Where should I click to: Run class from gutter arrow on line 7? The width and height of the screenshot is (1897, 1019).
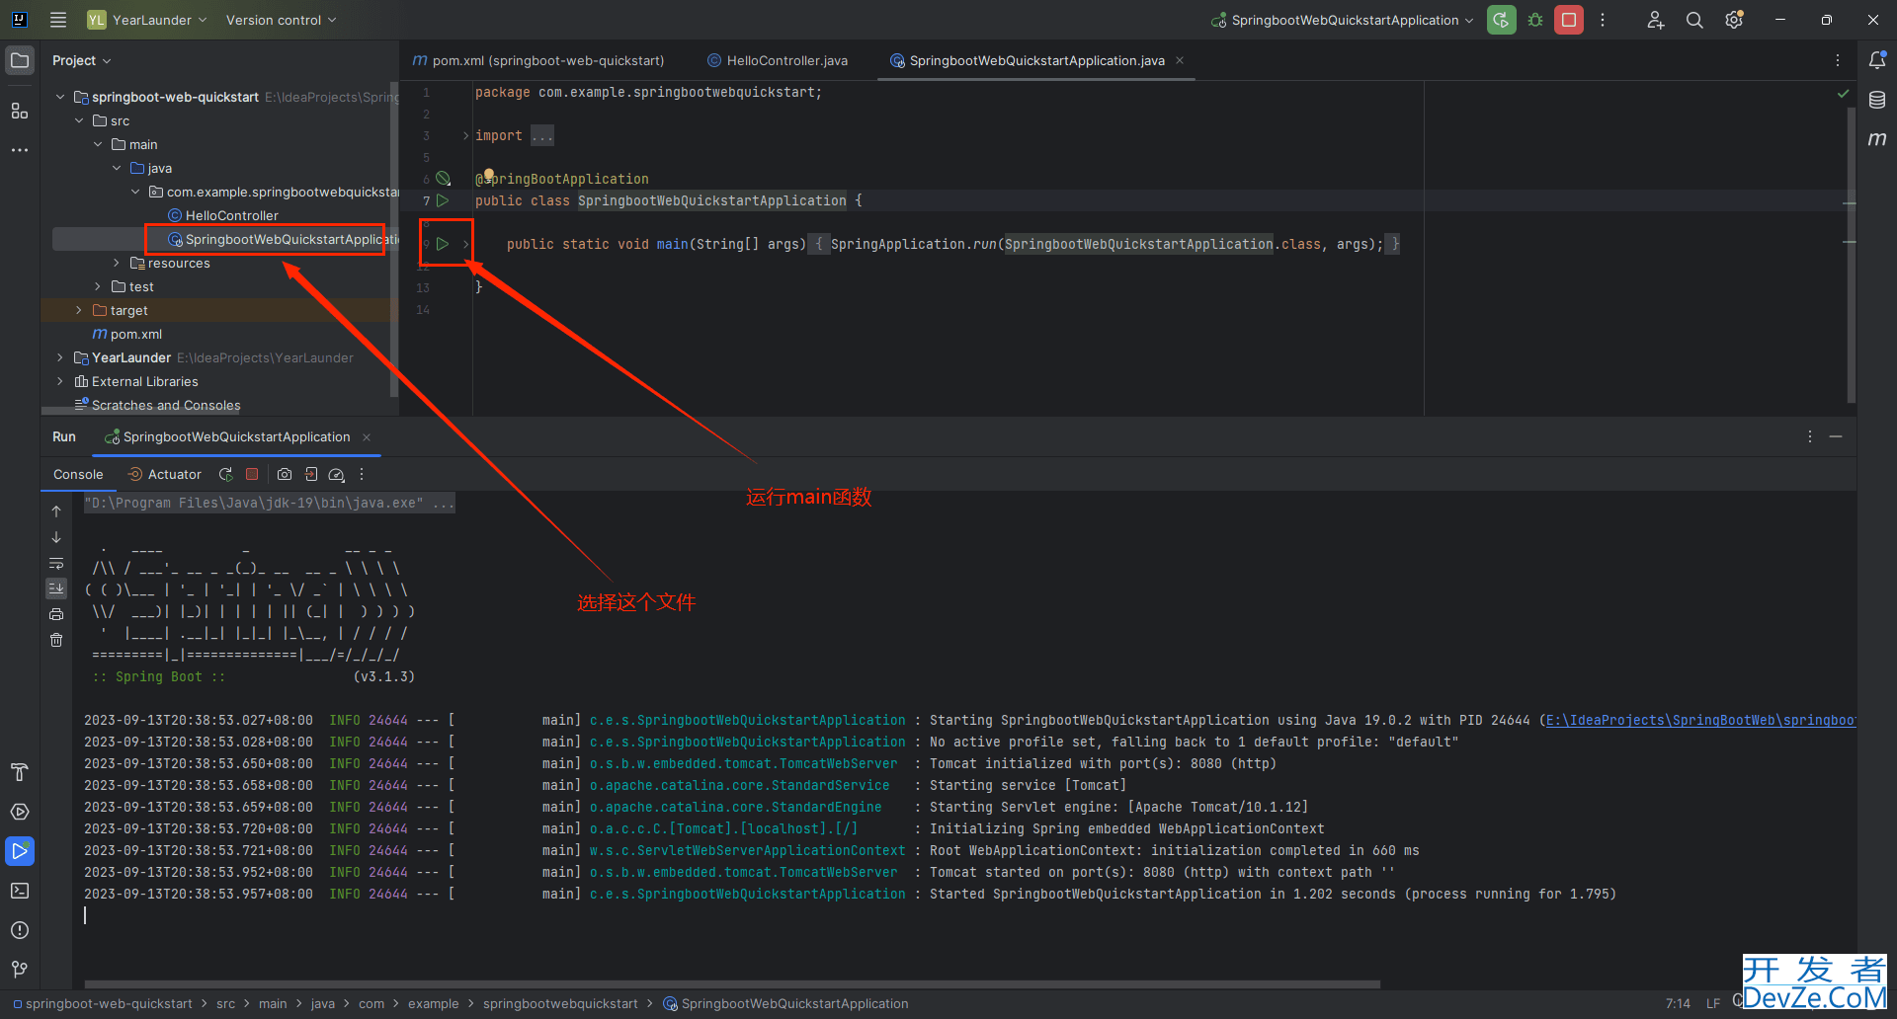(x=443, y=200)
